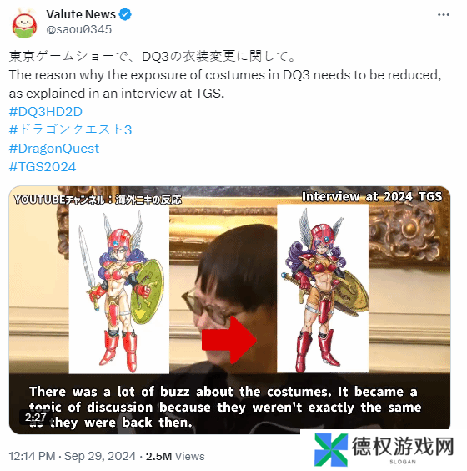Screen dimensions: 467x471
Task: Click the English tweet text about costumes
Action: pos(225,84)
